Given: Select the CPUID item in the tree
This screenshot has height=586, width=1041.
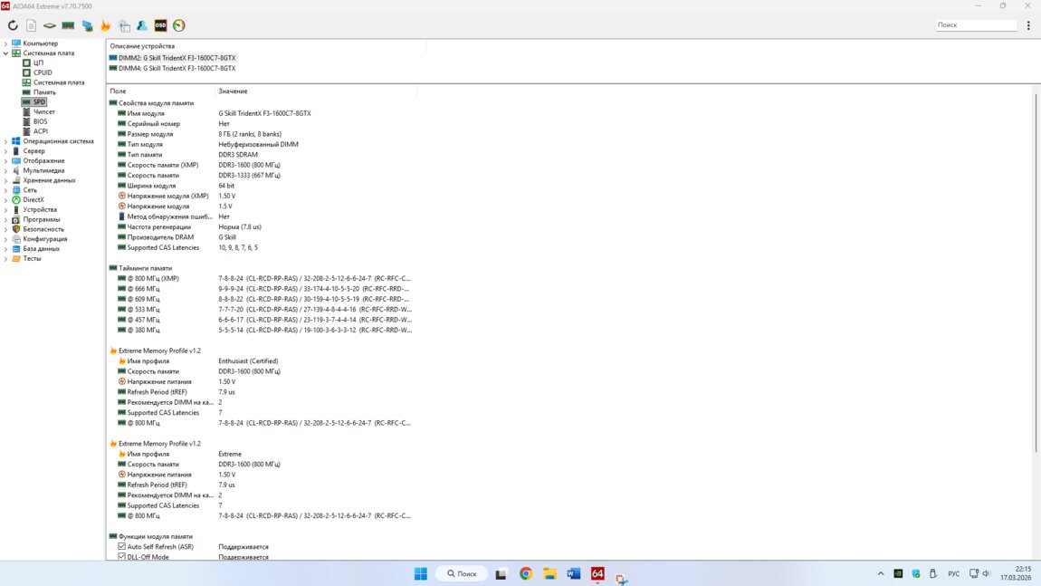Looking at the screenshot, I should click(x=43, y=72).
